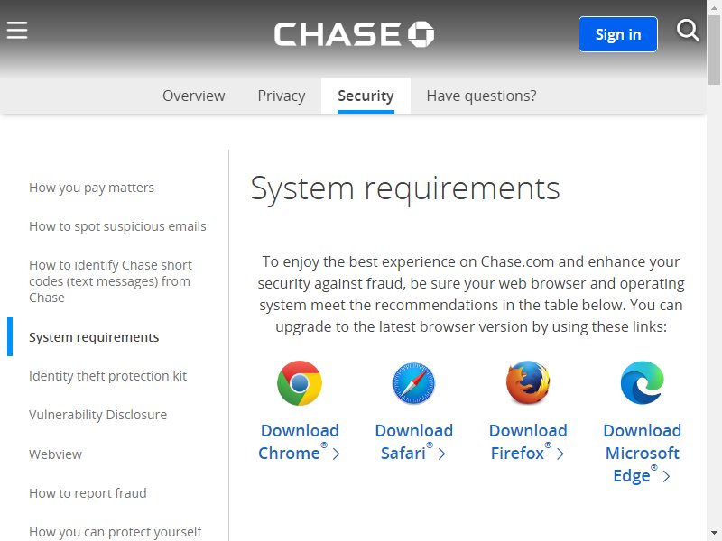722x541 pixels.
Task: Click the vertical scrollbar thumb
Action: tap(714, 50)
